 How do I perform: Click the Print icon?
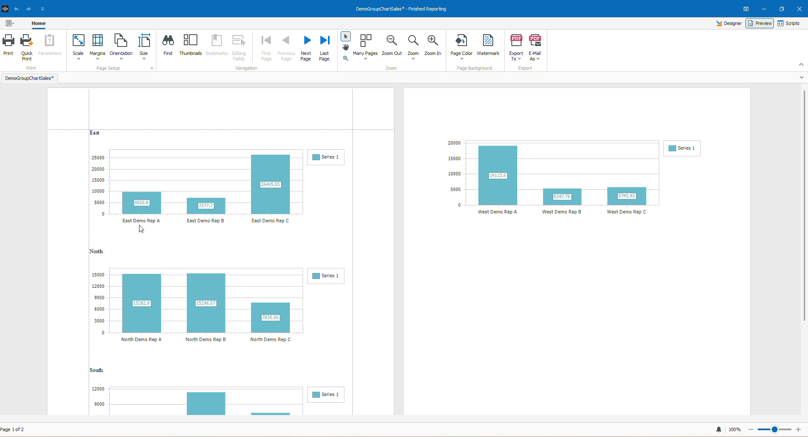pos(8,45)
